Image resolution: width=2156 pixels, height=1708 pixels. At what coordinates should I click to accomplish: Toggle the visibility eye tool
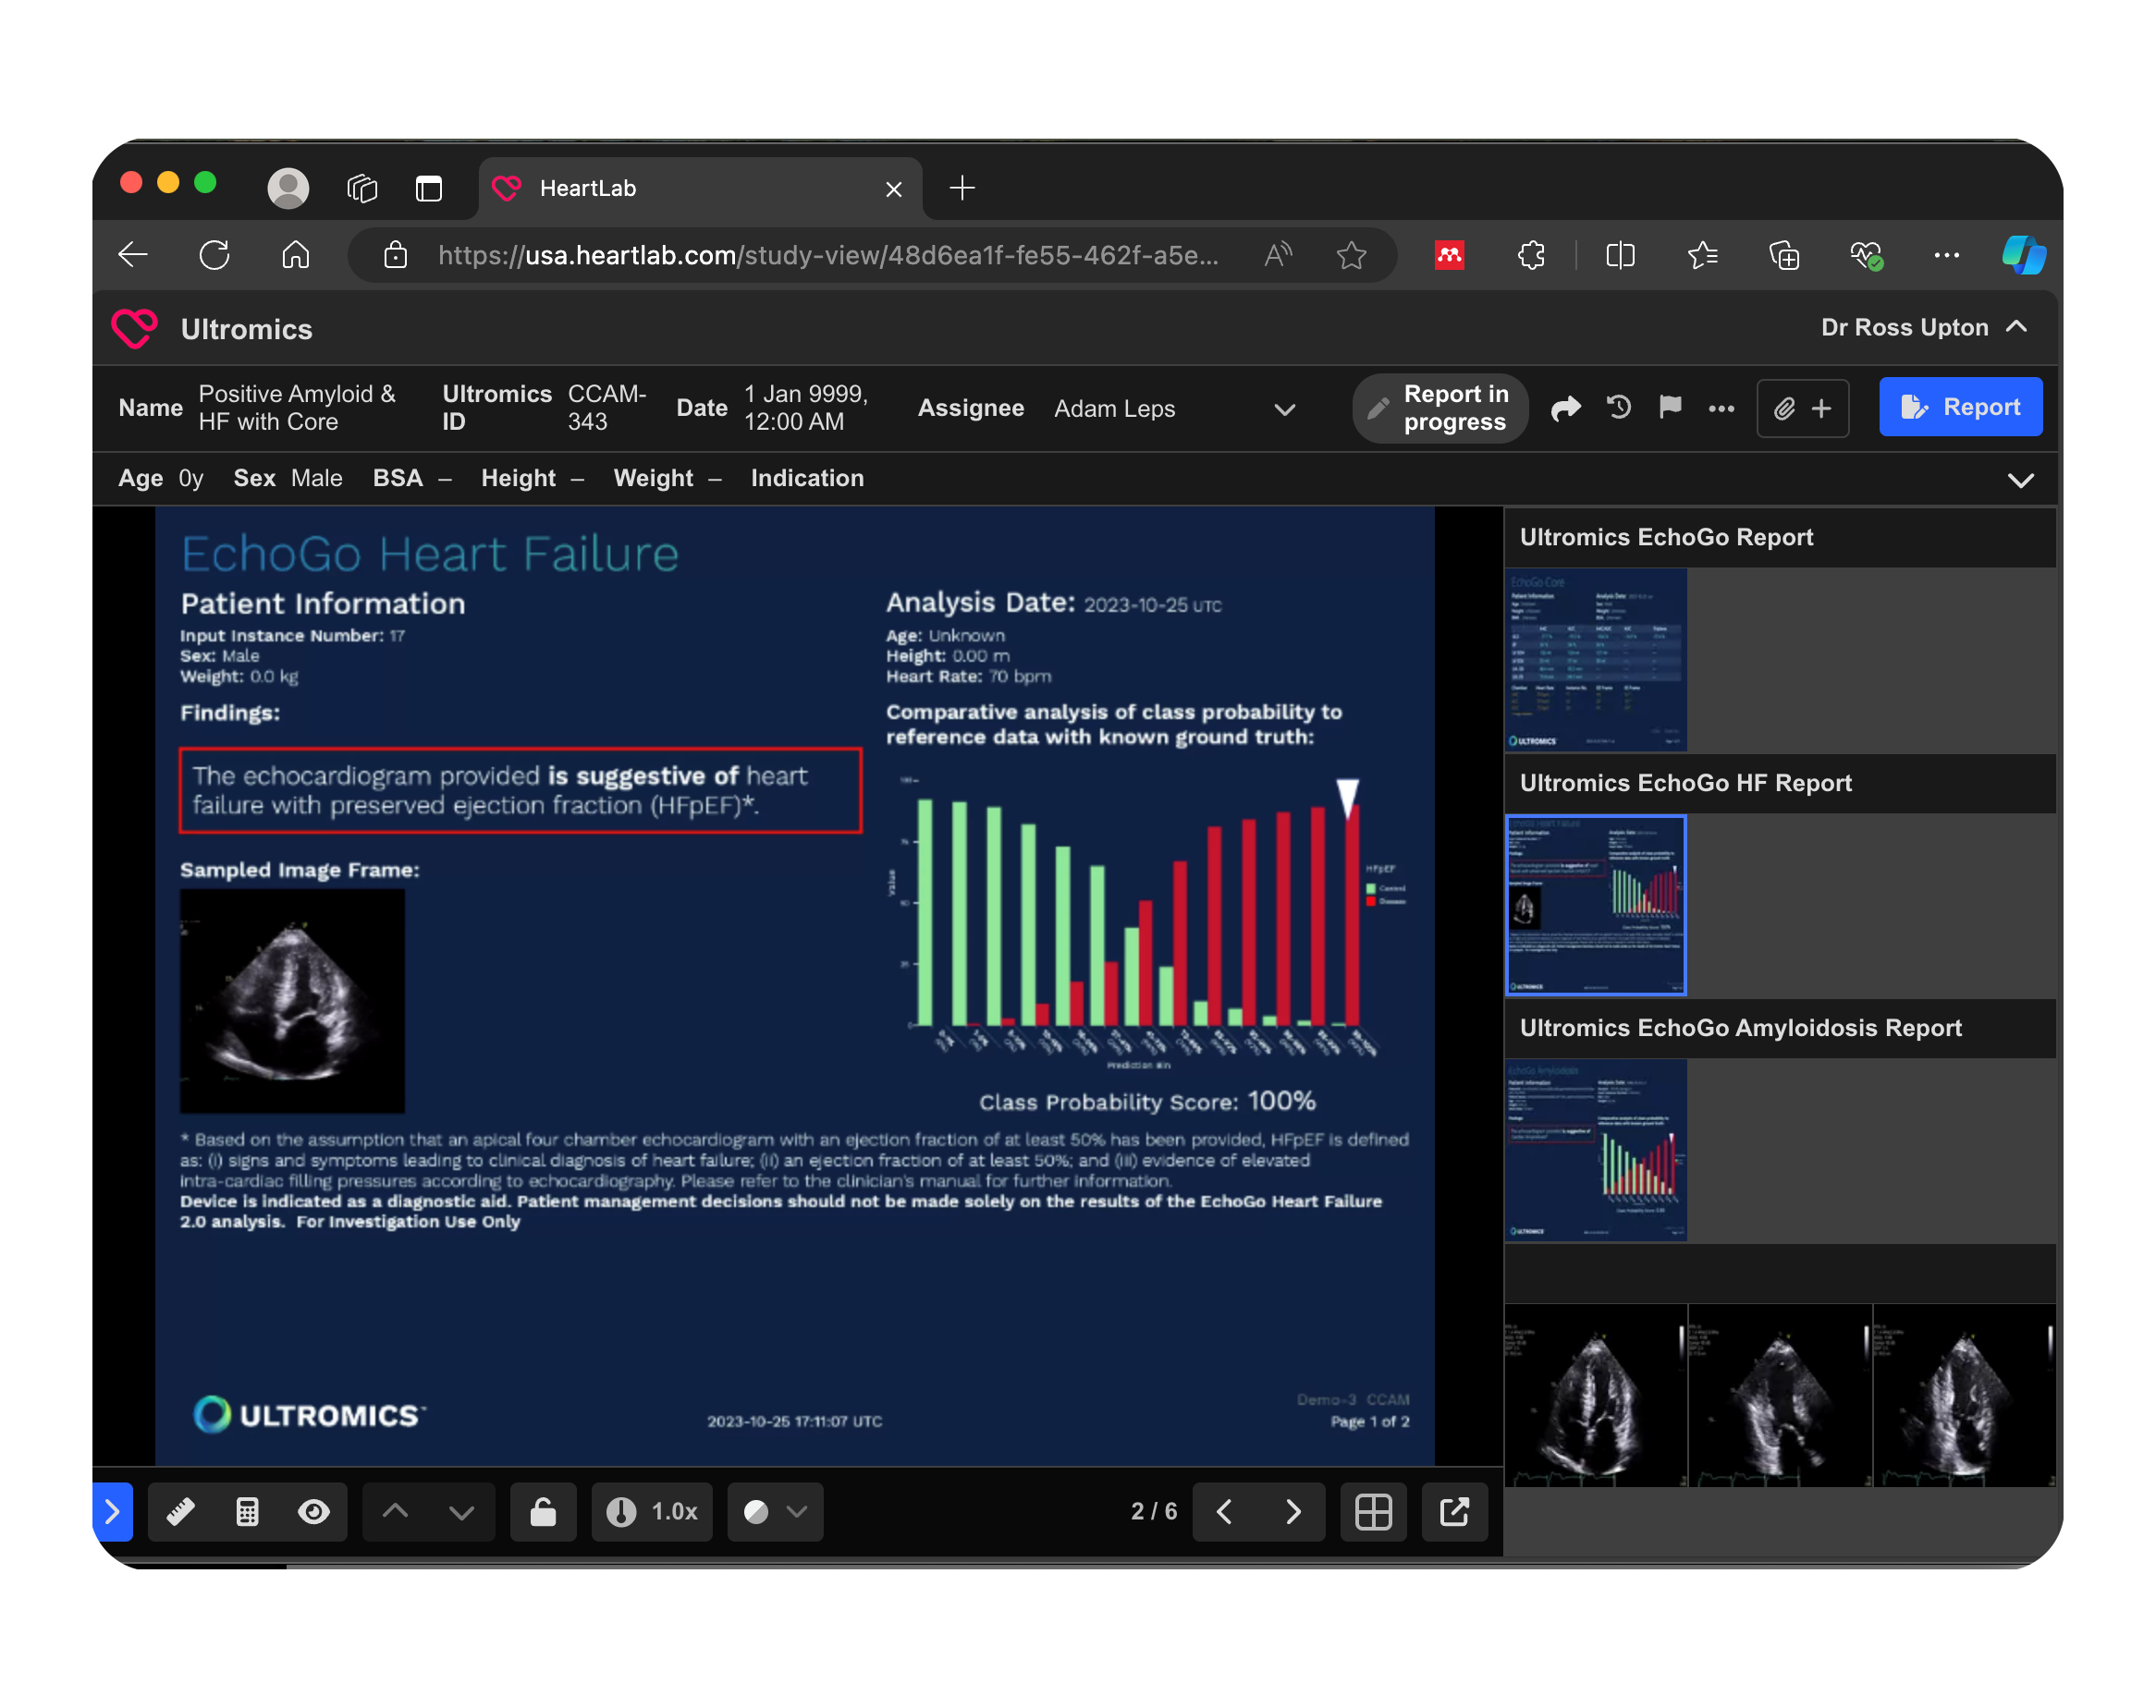(313, 1512)
